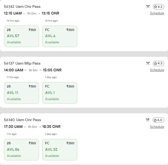Click the 56142 Uam Onr Pass train title
Screen dimensions: 168x165
click(x=22, y=6)
